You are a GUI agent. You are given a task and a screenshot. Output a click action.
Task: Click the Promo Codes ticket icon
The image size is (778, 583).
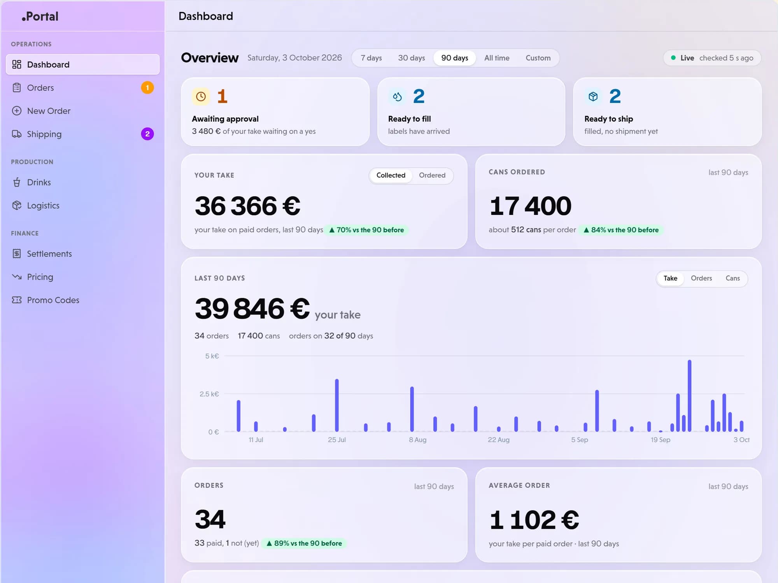coord(17,300)
